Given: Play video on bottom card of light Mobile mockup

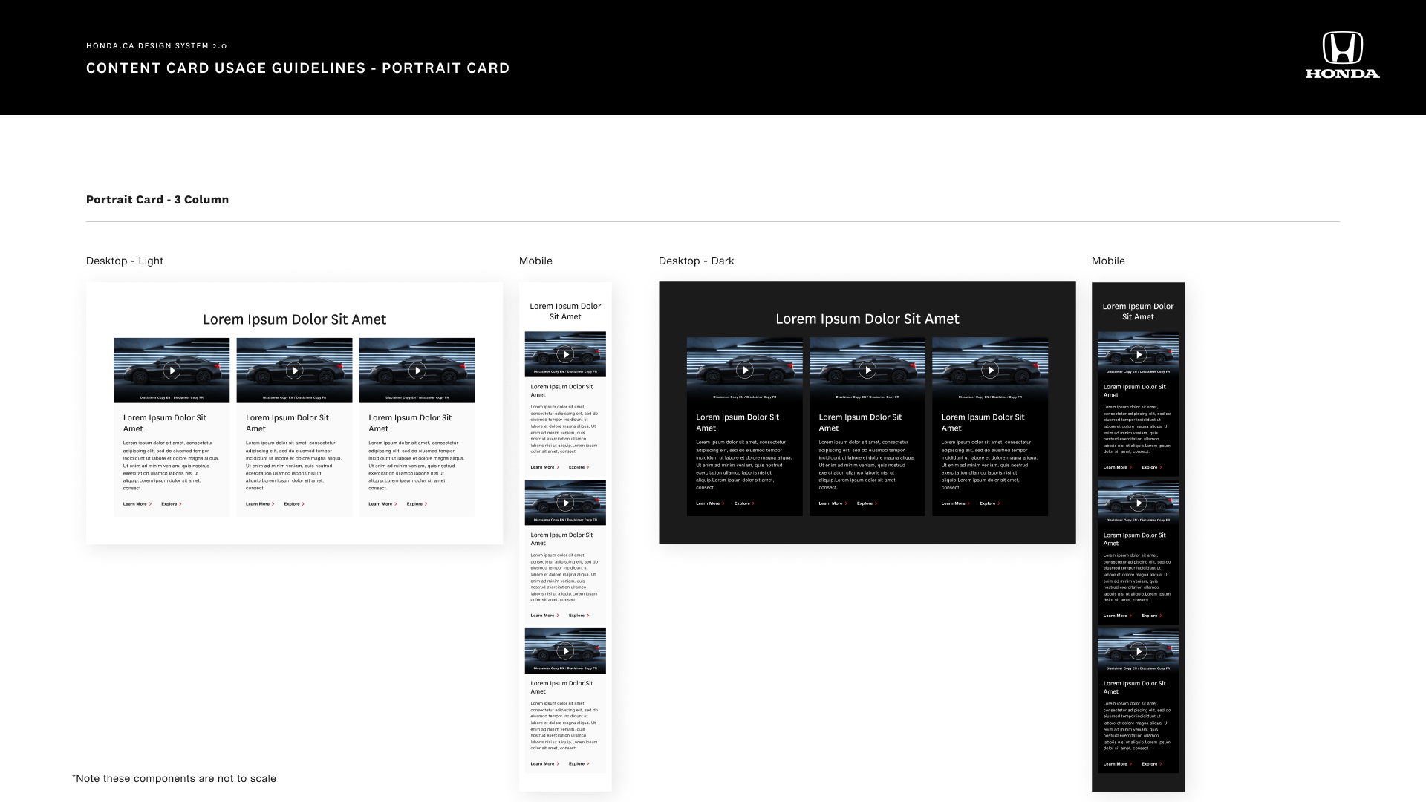Looking at the screenshot, I should click(x=565, y=651).
